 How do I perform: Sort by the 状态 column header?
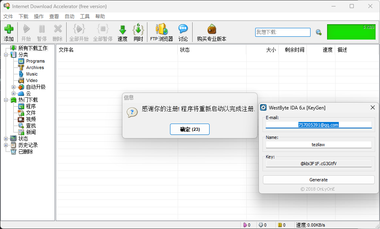212,50
